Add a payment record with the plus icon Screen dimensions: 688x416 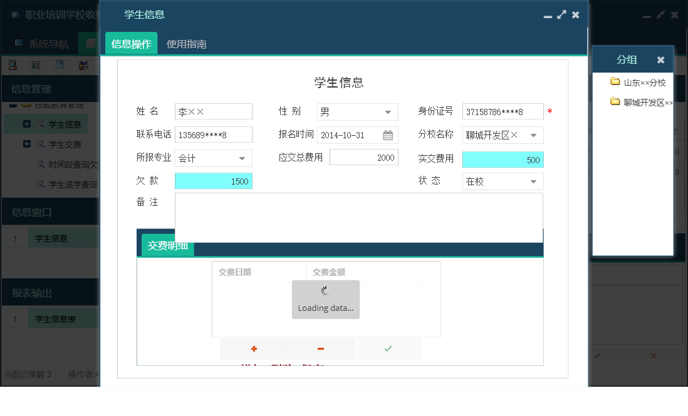pyautogui.click(x=253, y=348)
